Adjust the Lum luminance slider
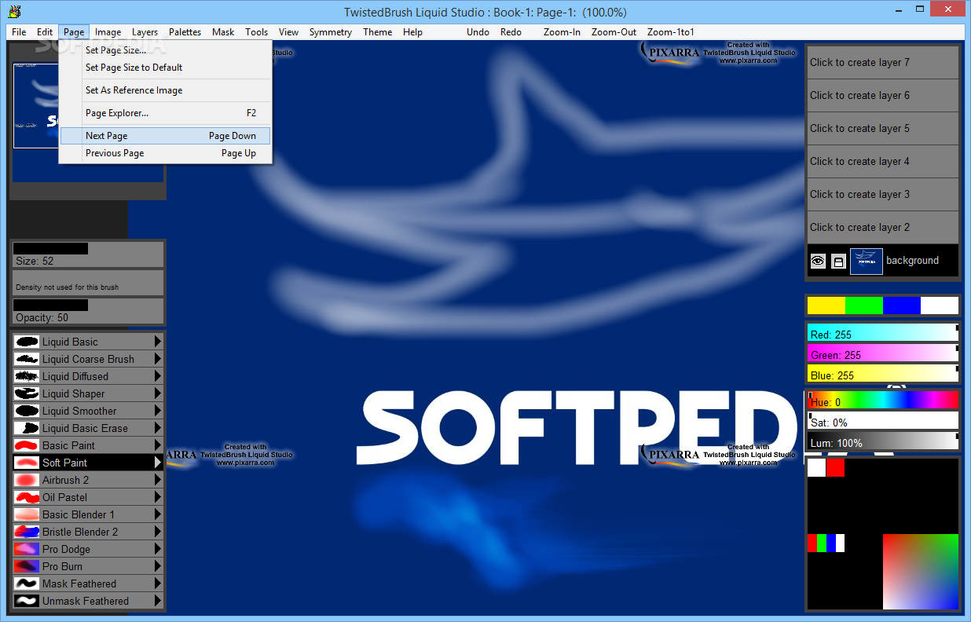This screenshot has height=622, width=971. (883, 441)
